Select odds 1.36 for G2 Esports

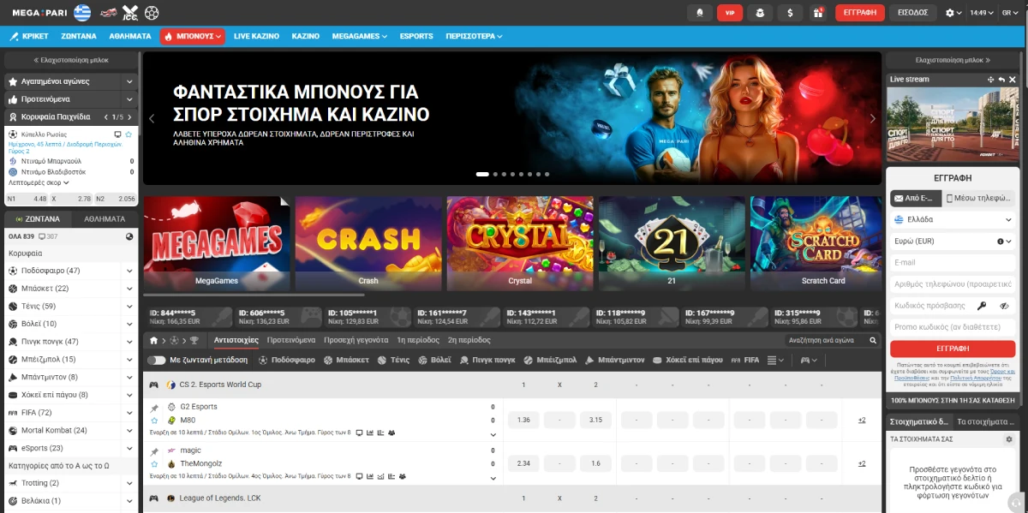[524, 420]
